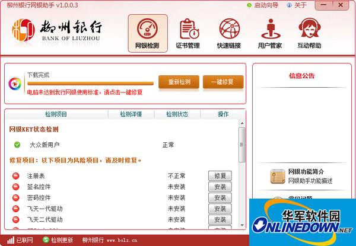The image size is (356, 246).
Task: Click the red error icon beside 飞天二代驱动
Action: pyautogui.click(x=15, y=219)
